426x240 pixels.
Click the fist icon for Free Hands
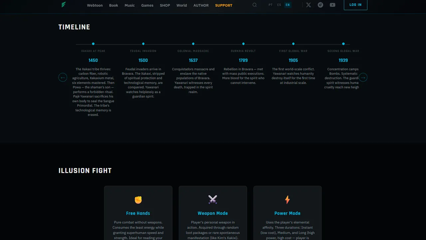click(x=138, y=200)
